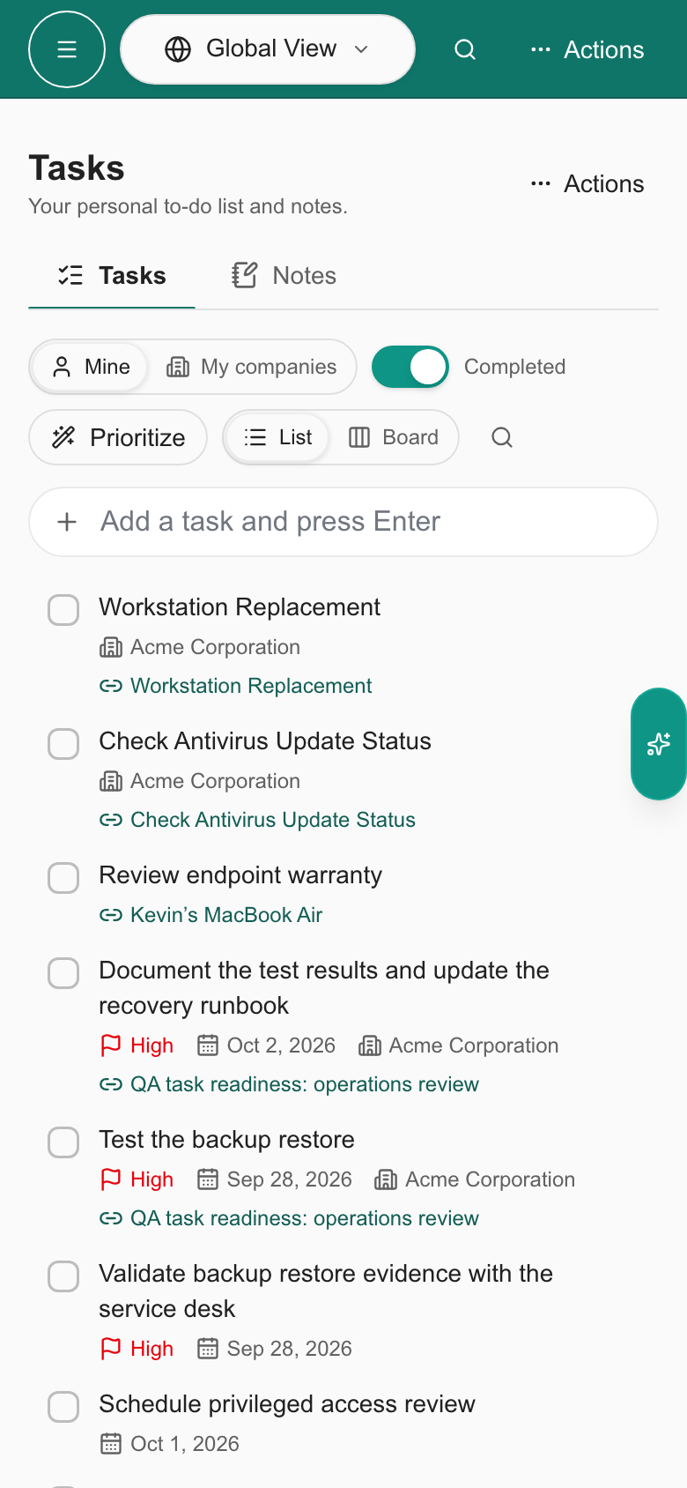Screen dimensions: 687x1488
Task: Open the Tasks page Actions menu
Action: [587, 183]
